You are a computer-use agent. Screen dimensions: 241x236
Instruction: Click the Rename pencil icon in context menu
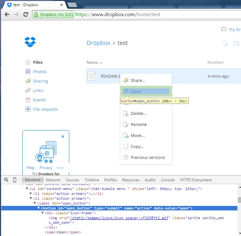click(126, 124)
